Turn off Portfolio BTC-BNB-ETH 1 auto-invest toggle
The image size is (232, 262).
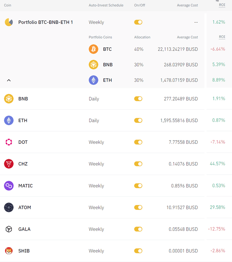[138, 22]
